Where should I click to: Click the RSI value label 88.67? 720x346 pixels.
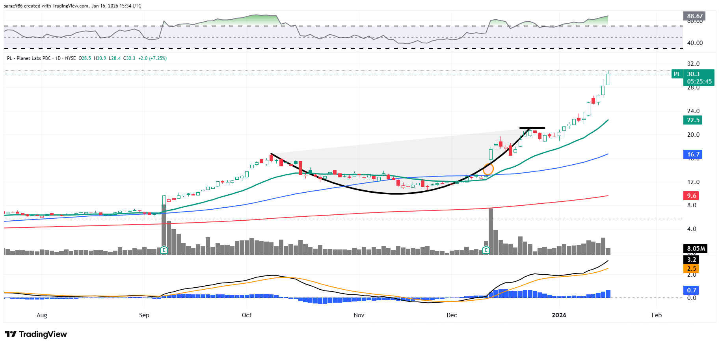(x=694, y=16)
